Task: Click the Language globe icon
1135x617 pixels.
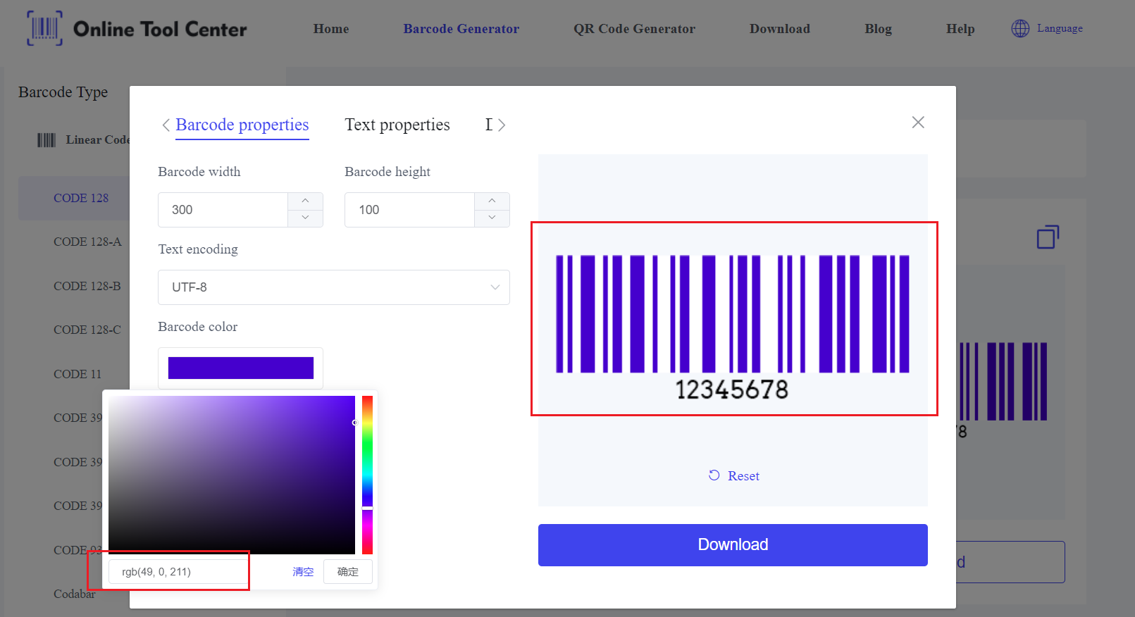Action: (1020, 28)
